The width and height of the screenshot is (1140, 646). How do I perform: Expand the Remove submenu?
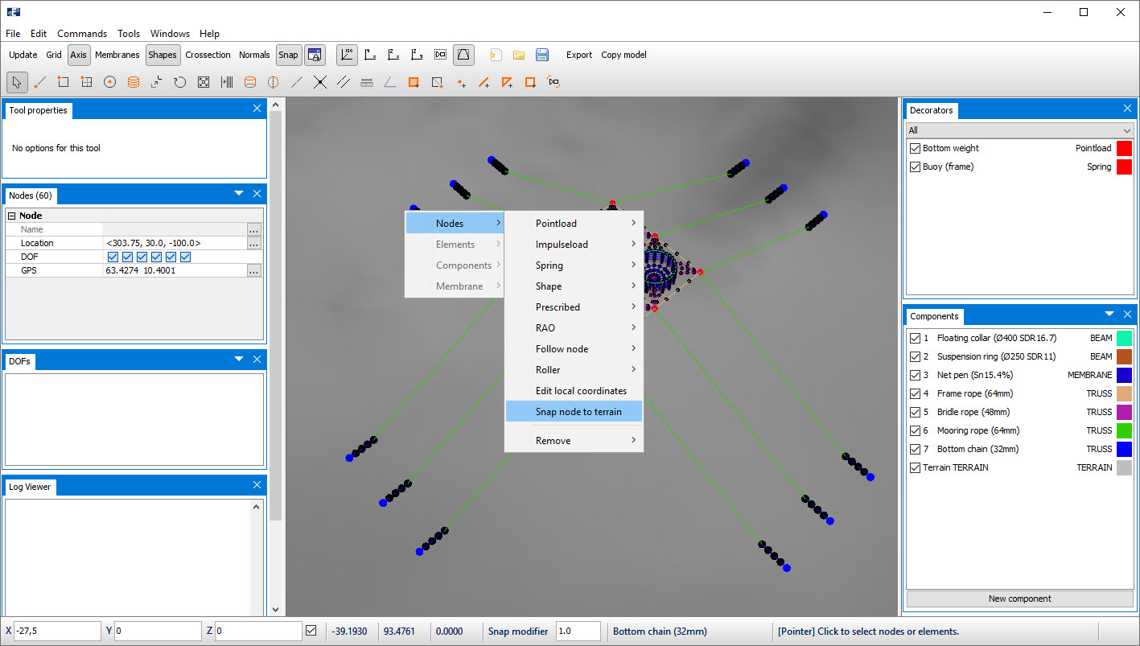574,441
